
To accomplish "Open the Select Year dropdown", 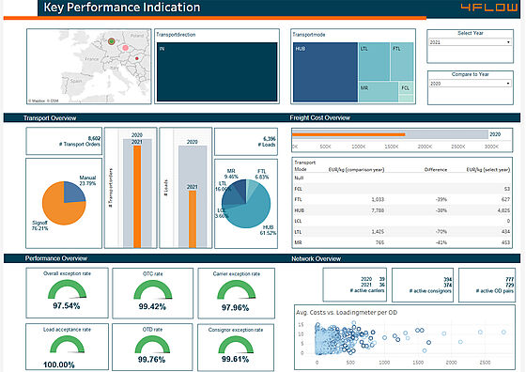I will point(470,42).
